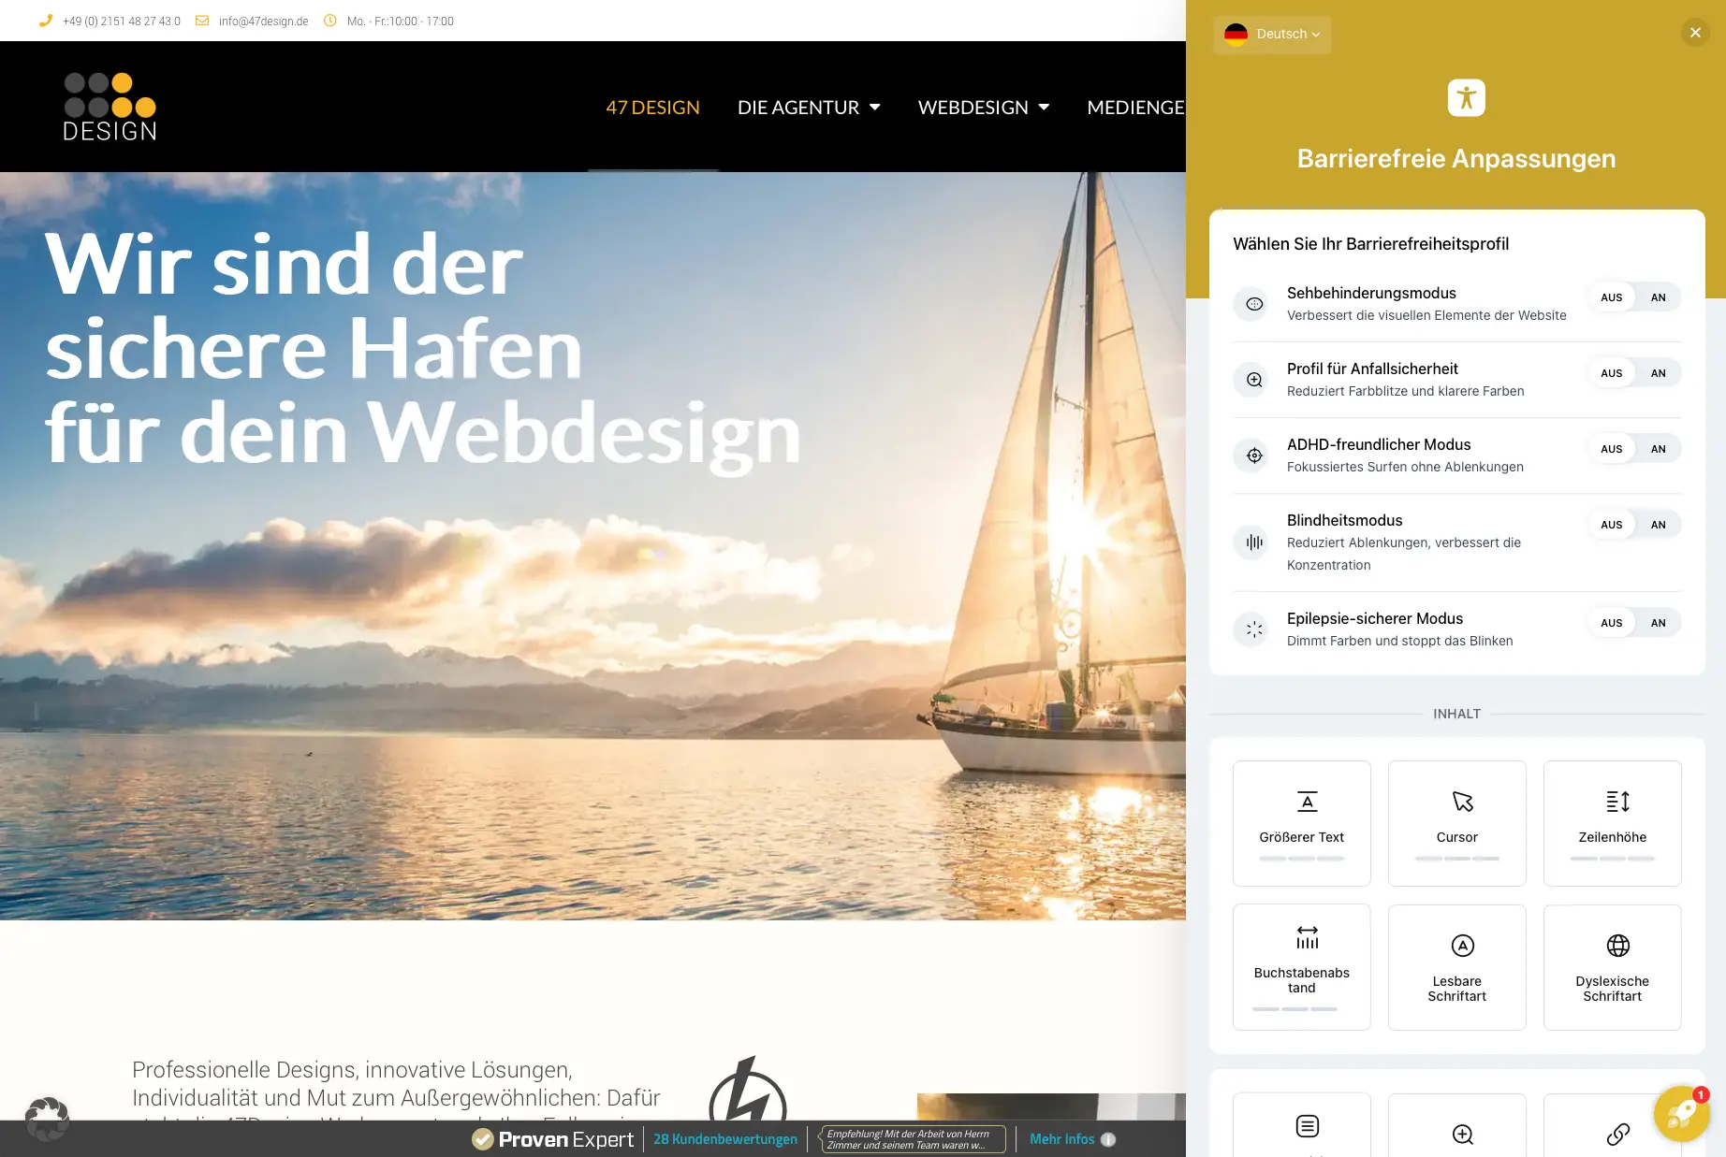Click the phone number +49 (0) 2151 48 27 43 0
The image size is (1726, 1157).
click(122, 22)
